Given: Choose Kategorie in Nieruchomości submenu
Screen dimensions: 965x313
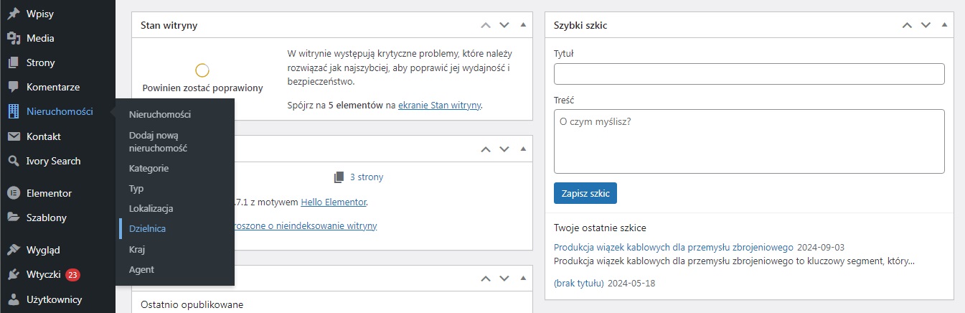Looking at the screenshot, I should click(149, 168).
